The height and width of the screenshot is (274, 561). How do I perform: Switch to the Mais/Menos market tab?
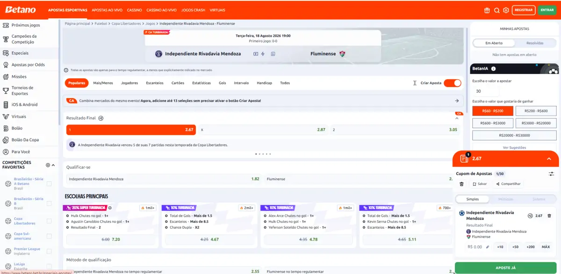click(103, 83)
